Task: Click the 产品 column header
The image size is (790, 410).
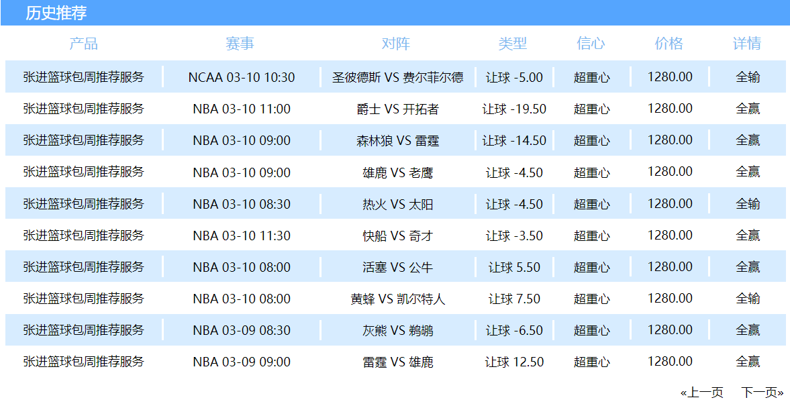Action: (84, 44)
